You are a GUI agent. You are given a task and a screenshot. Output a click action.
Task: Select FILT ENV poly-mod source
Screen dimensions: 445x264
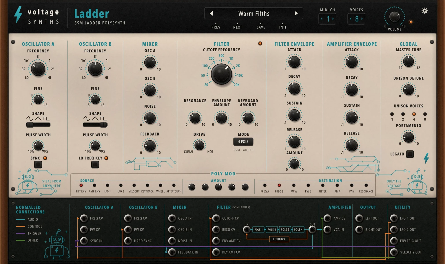81,185
